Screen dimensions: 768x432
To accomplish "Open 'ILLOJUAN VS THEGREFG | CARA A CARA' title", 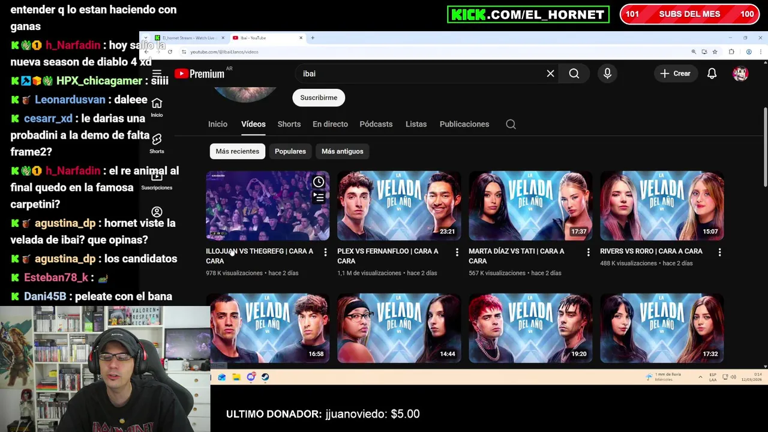I will (x=259, y=256).
